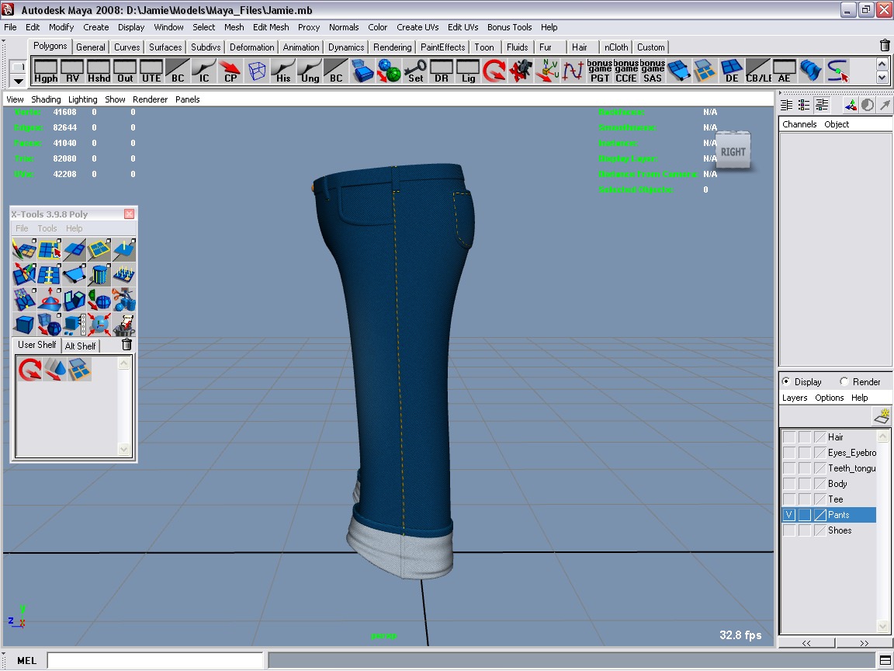Click the DR shelf icon
The height and width of the screenshot is (671, 894).
pos(442,71)
